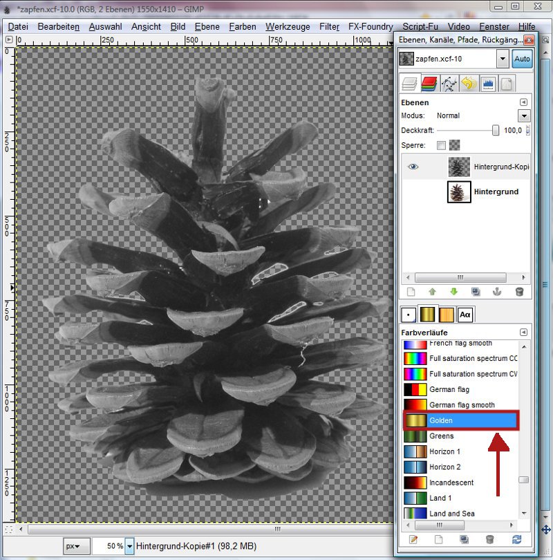Viewport: 553px width, 560px height.
Task: Toggle the Auto image-follow button
Action: (x=522, y=59)
